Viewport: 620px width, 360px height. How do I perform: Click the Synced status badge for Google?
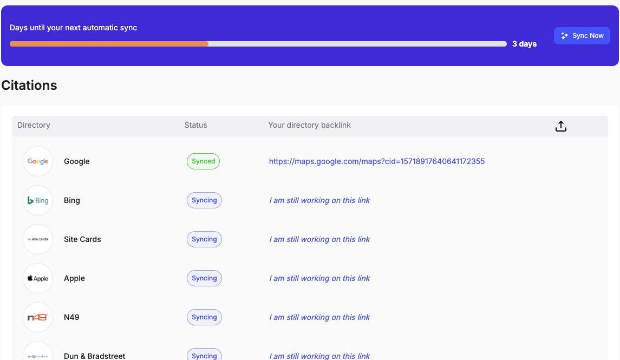click(x=203, y=161)
